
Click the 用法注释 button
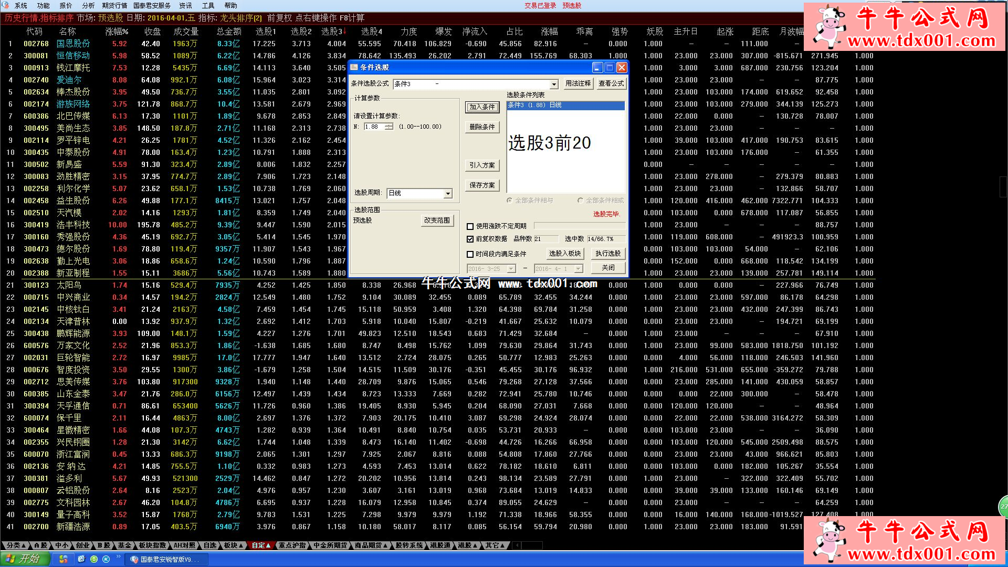[x=578, y=83]
